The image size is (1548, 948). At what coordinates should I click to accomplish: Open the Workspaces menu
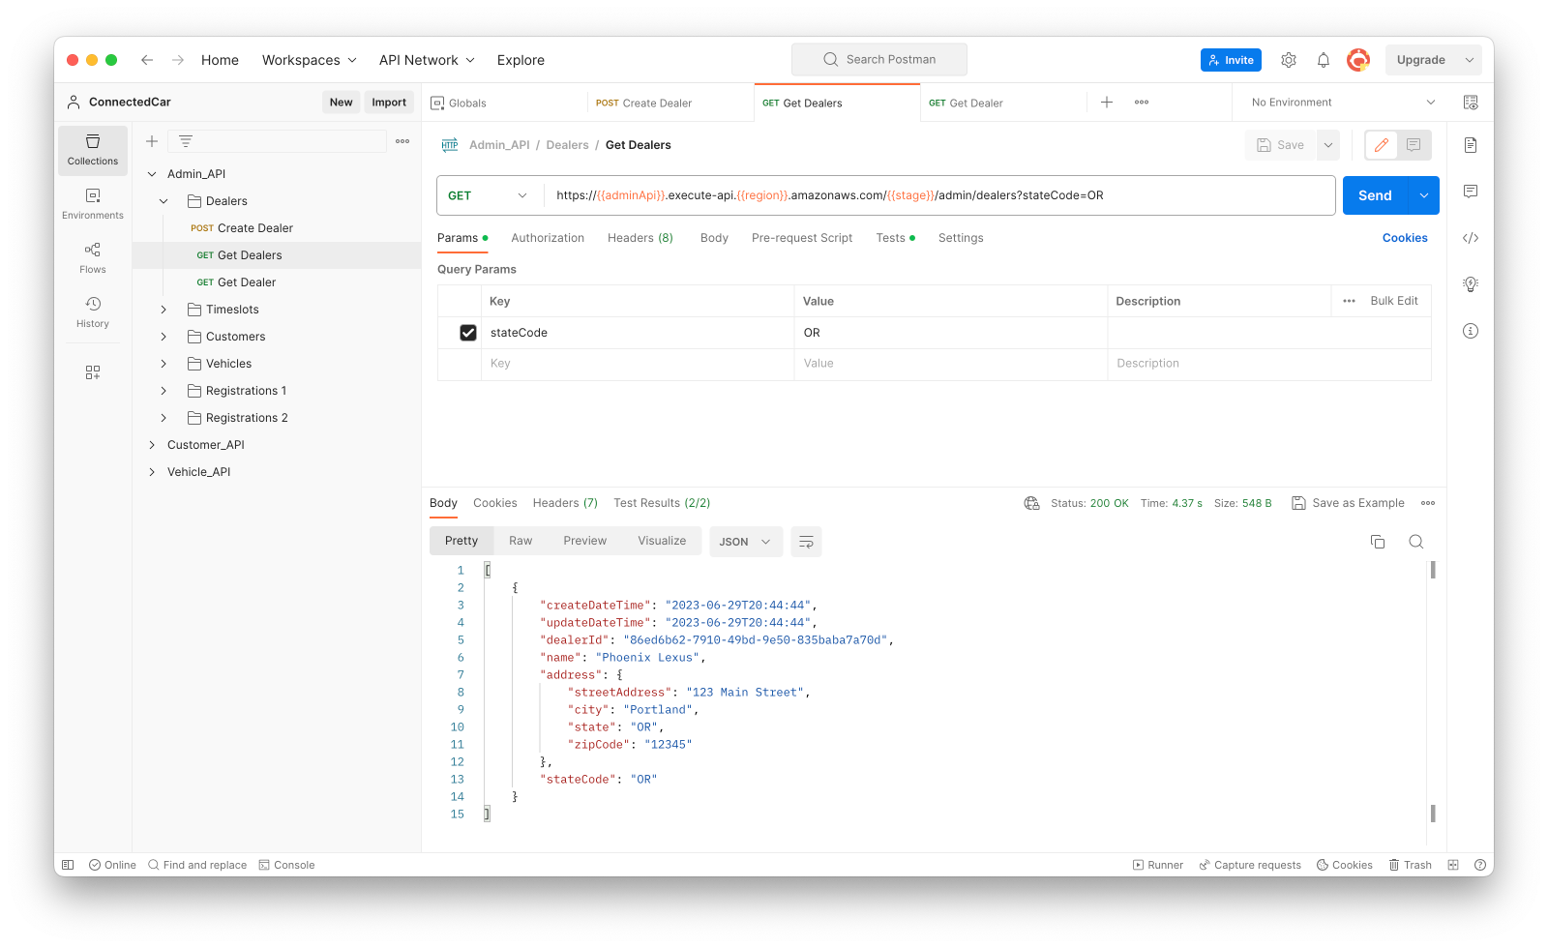click(x=310, y=60)
